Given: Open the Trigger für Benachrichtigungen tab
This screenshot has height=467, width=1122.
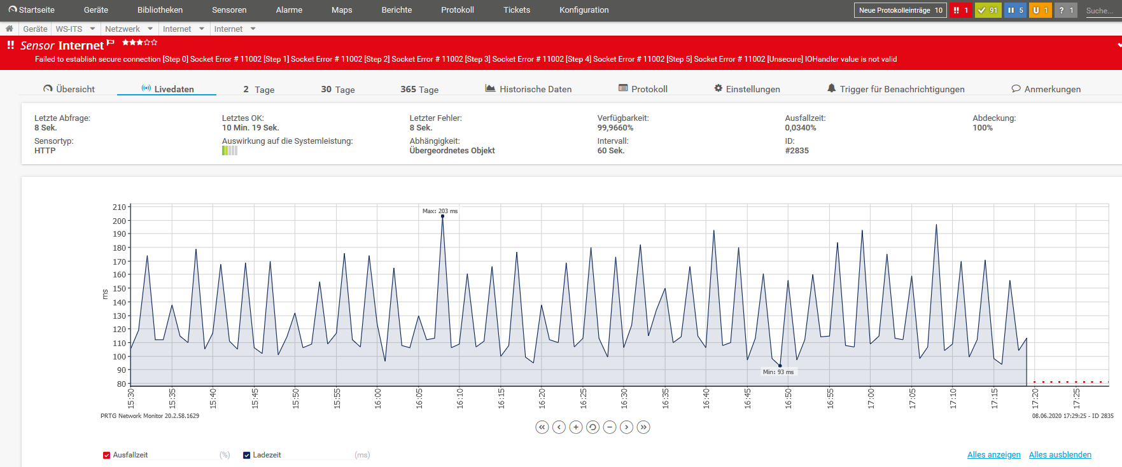Looking at the screenshot, I should pos(896,89).
